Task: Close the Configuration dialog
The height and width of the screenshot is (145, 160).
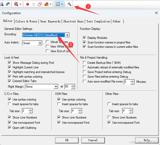Action: pos(156,13)
